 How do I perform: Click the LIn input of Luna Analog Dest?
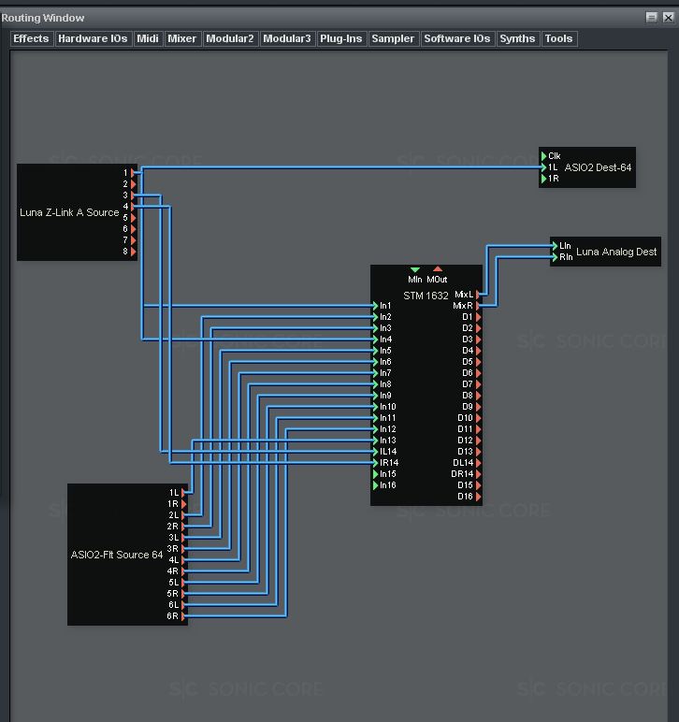(555, 246)
